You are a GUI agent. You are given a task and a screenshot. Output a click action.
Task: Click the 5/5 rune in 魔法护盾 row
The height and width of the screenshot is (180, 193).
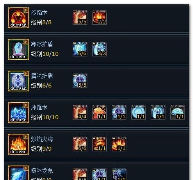(x=80, y=81)
